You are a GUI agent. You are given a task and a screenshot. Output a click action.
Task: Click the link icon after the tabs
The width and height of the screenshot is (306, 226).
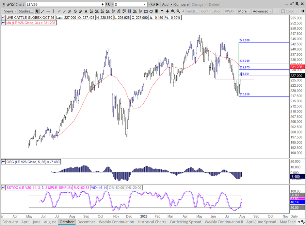pos(303,222)
